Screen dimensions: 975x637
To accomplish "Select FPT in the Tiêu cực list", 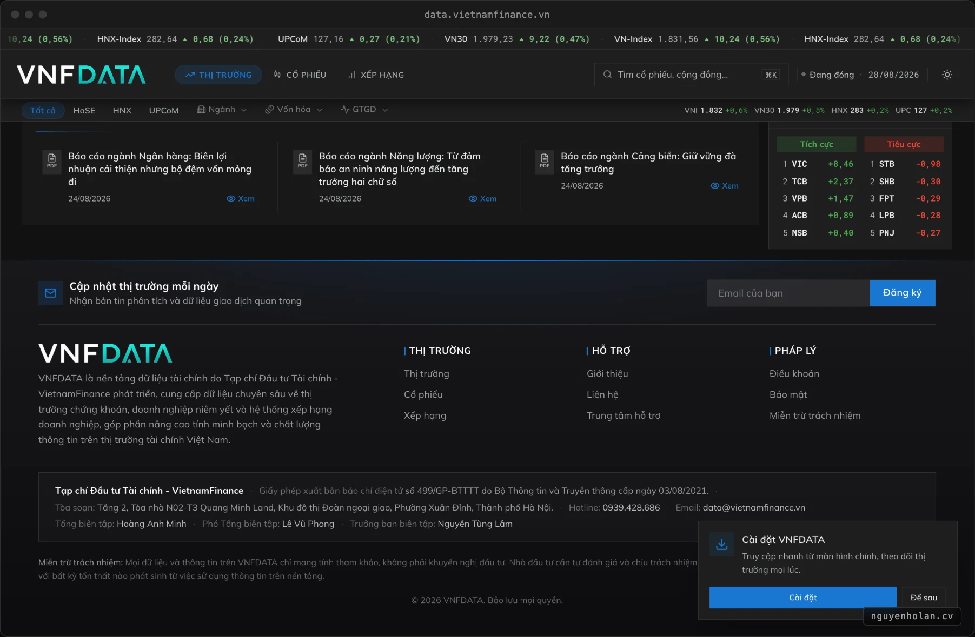I will pos(904,199).
